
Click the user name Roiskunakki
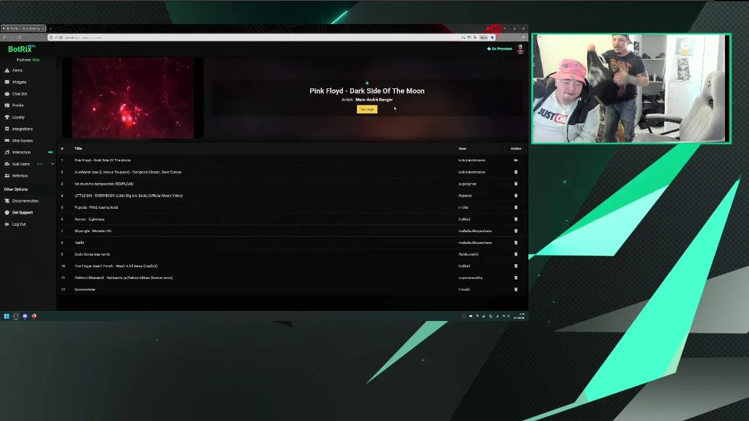coord(468,254)
